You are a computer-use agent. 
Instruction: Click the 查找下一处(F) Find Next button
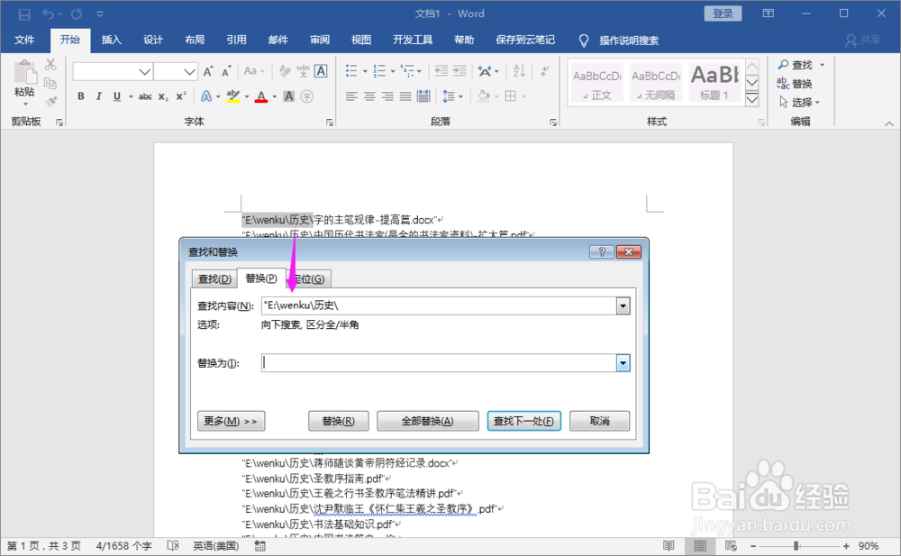click(524, 421)
